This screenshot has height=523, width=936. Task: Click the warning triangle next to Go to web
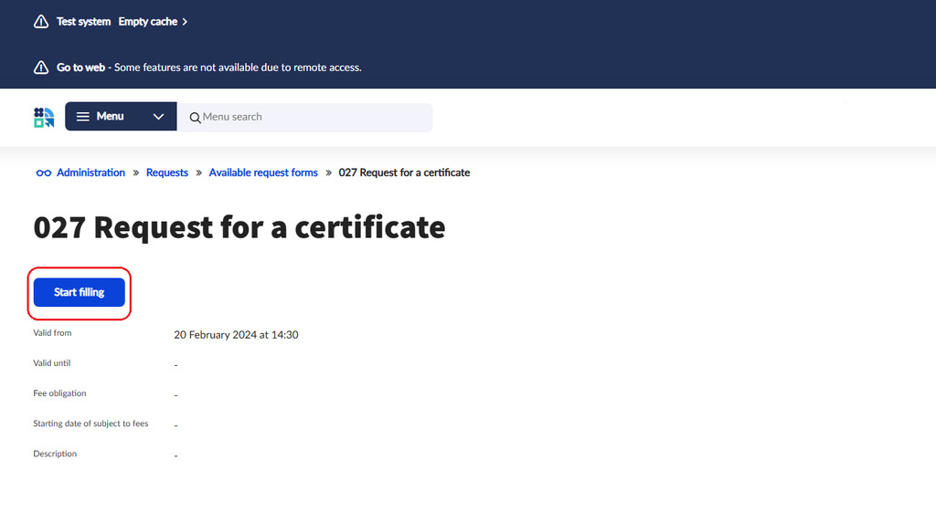click(41, 68)
